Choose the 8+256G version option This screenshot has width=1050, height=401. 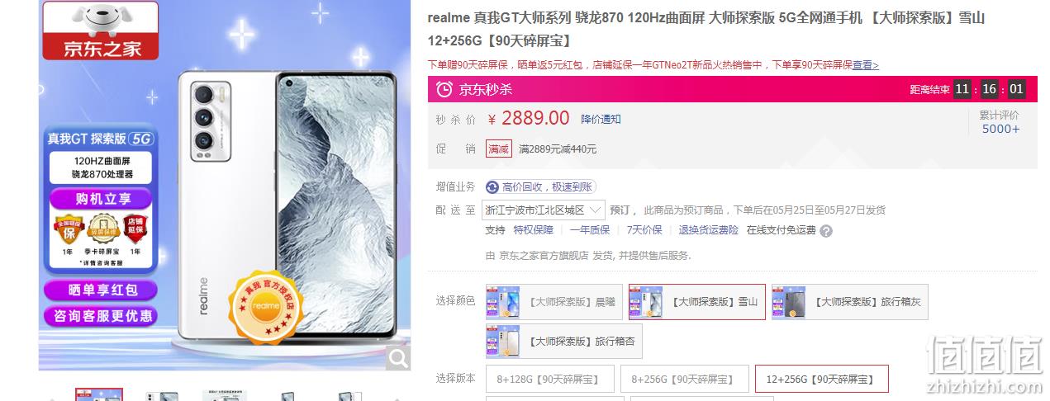[x=685, y=380]
